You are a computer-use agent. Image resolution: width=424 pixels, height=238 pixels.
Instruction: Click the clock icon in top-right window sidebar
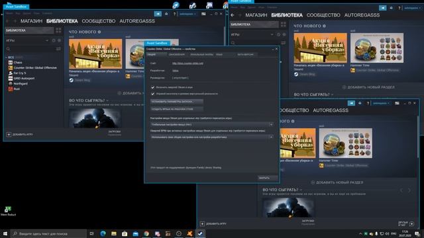[x=278, y=34]
